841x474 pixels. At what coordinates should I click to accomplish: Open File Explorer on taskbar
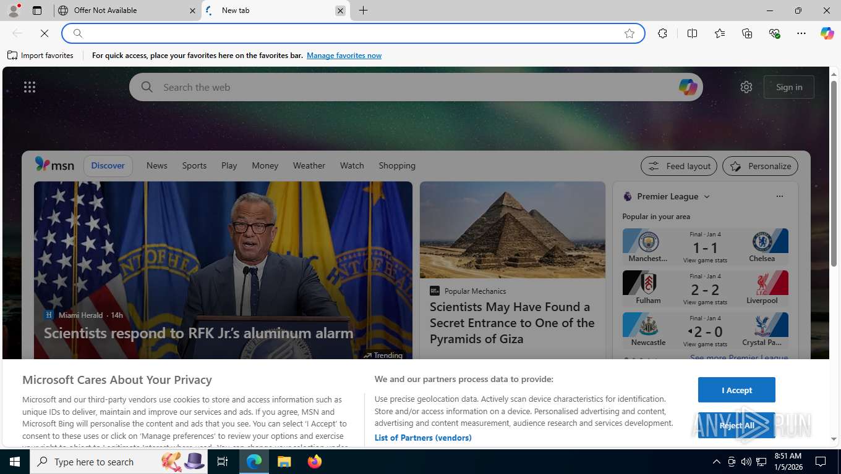[x=284, y=462]
